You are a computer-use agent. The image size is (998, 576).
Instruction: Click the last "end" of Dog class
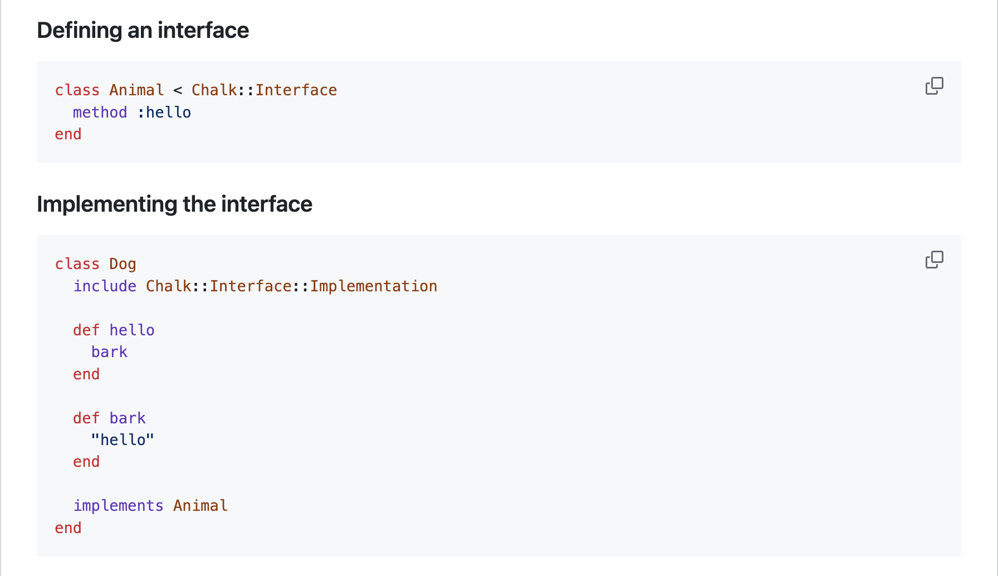tap(68, 528)
